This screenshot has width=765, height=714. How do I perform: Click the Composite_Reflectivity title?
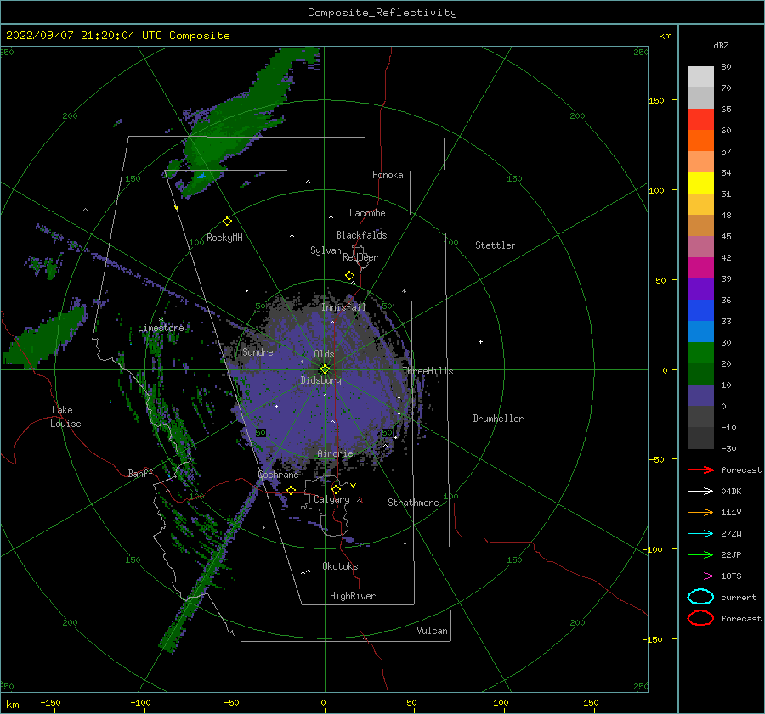pos(382,13)
